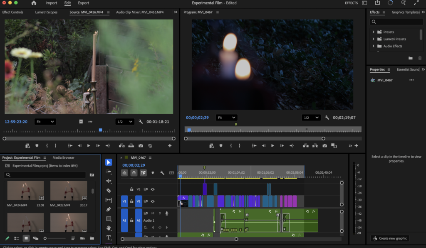Go to In point in Source monitor
Viewport: 426px width, 248px height.
coord(70,146)
